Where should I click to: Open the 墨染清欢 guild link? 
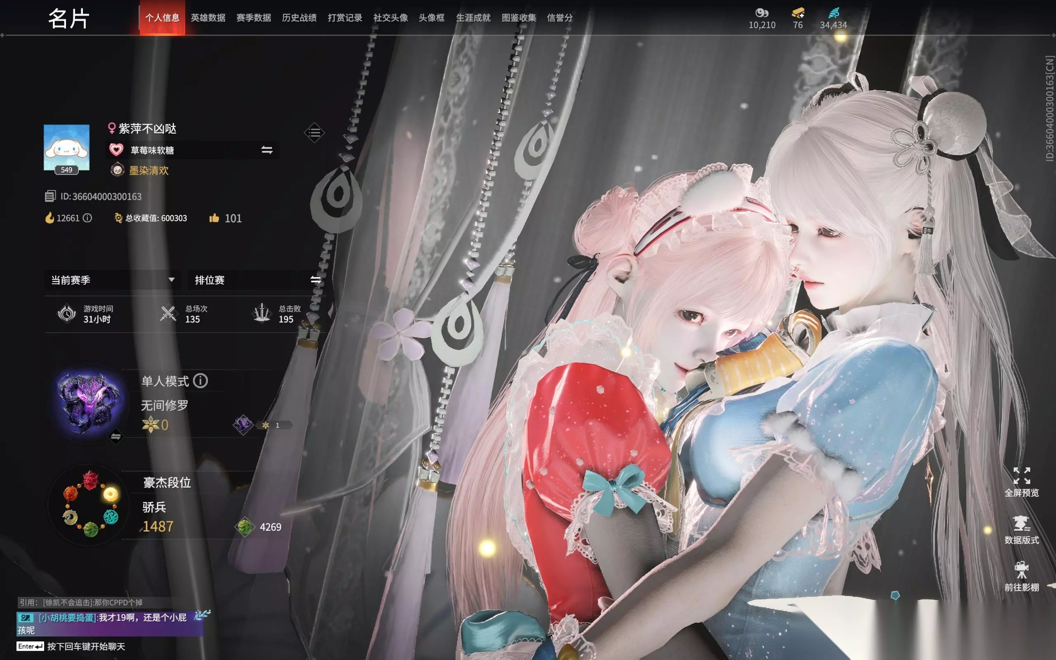pos(149,170)
